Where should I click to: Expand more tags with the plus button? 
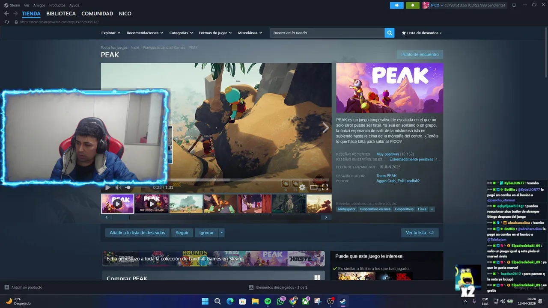point(432,209)
